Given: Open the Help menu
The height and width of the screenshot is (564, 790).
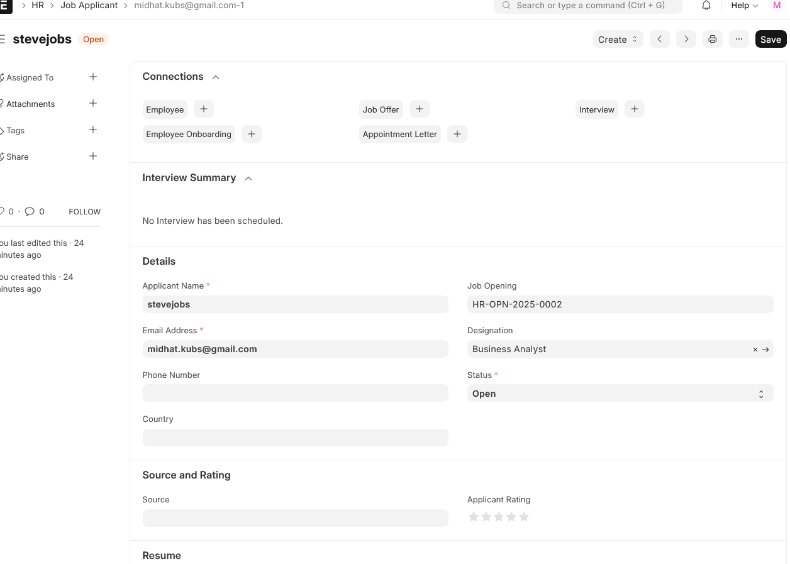Looking at the screenshot, I should (x=745, y=5).
